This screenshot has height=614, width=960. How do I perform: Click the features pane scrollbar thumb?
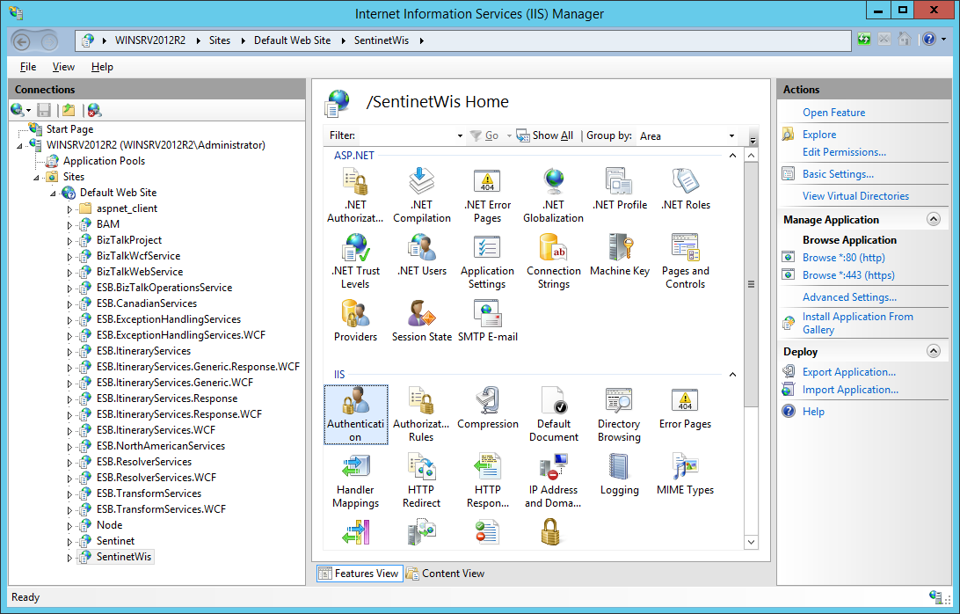(x=752, y=284)
